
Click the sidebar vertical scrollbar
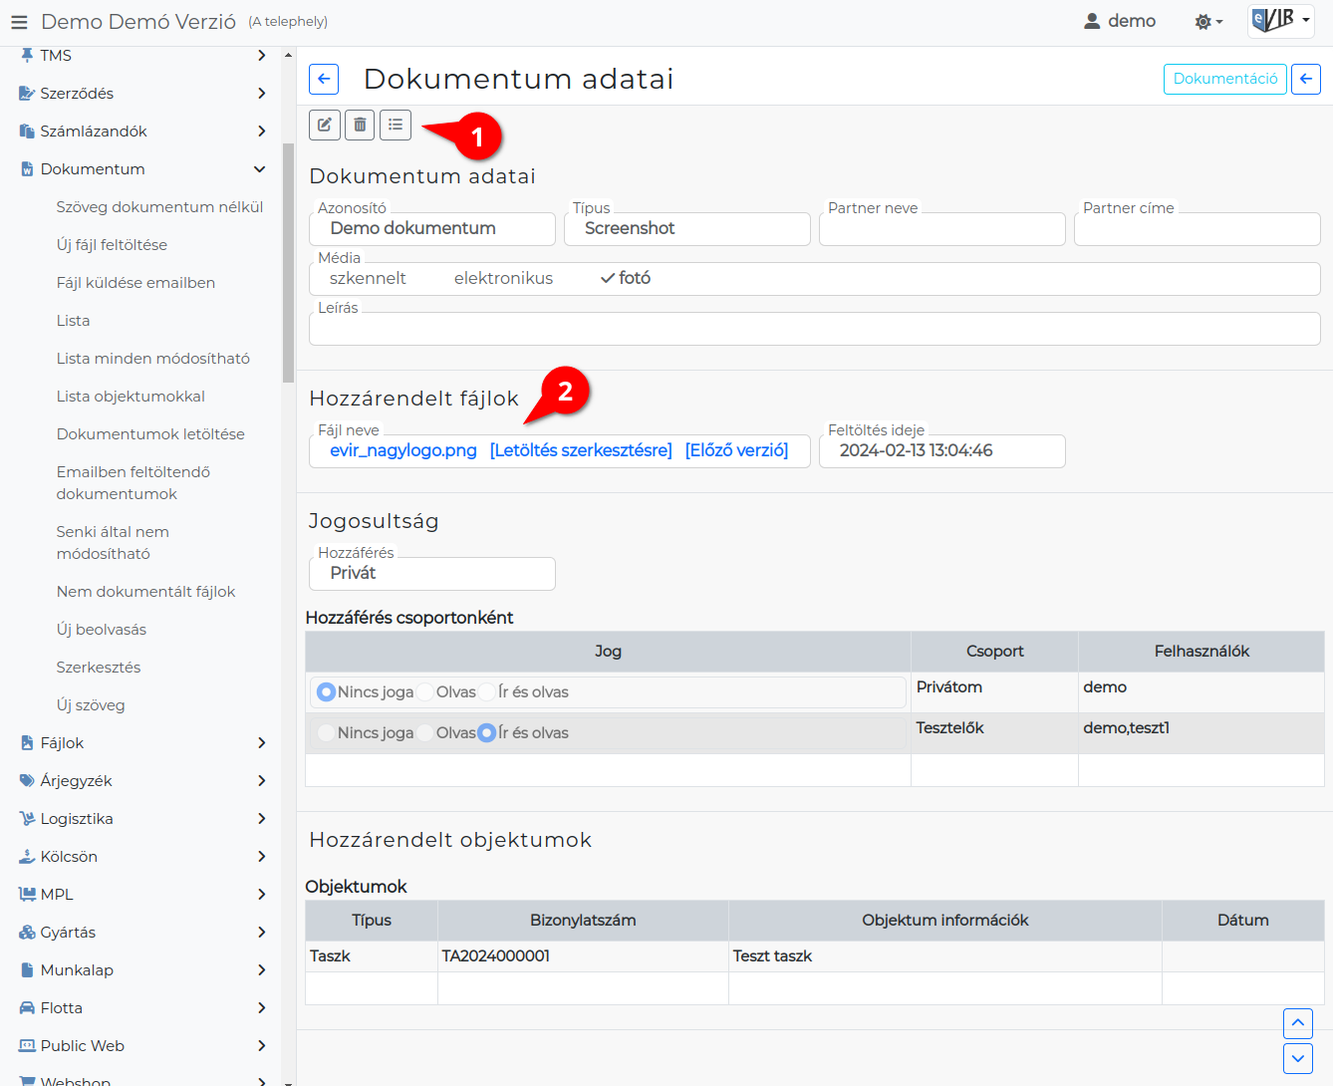pyautogui.click(x=288, y=263)
